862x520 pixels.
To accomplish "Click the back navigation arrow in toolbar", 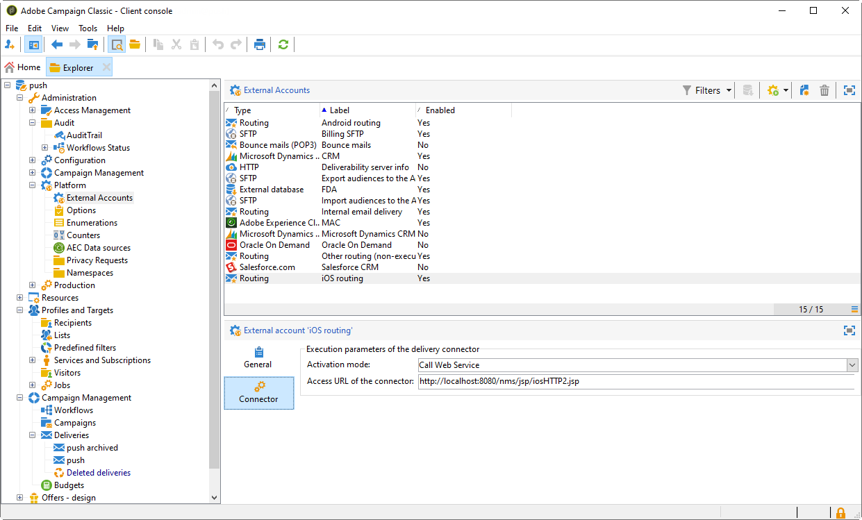I will tap(57, 44).
